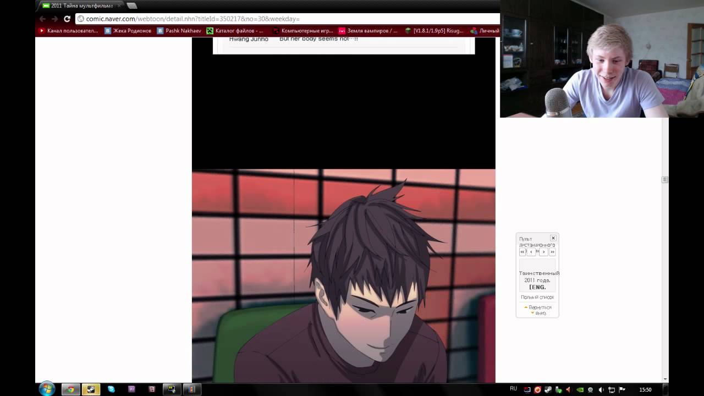The width and height of the screenshot is (704, 396).
Task: Open the volume speaker tray icon
Action: pyautogui.click(x=601, y=390)
